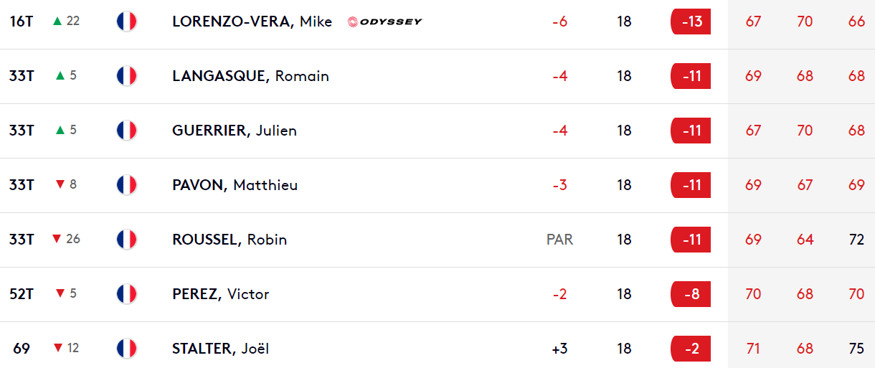Open STALTER, Joël player profile
The image size is (875, 368).
221,349
